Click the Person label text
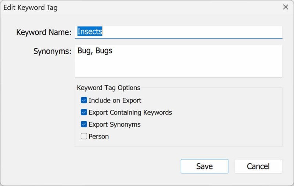 point(98,136)
